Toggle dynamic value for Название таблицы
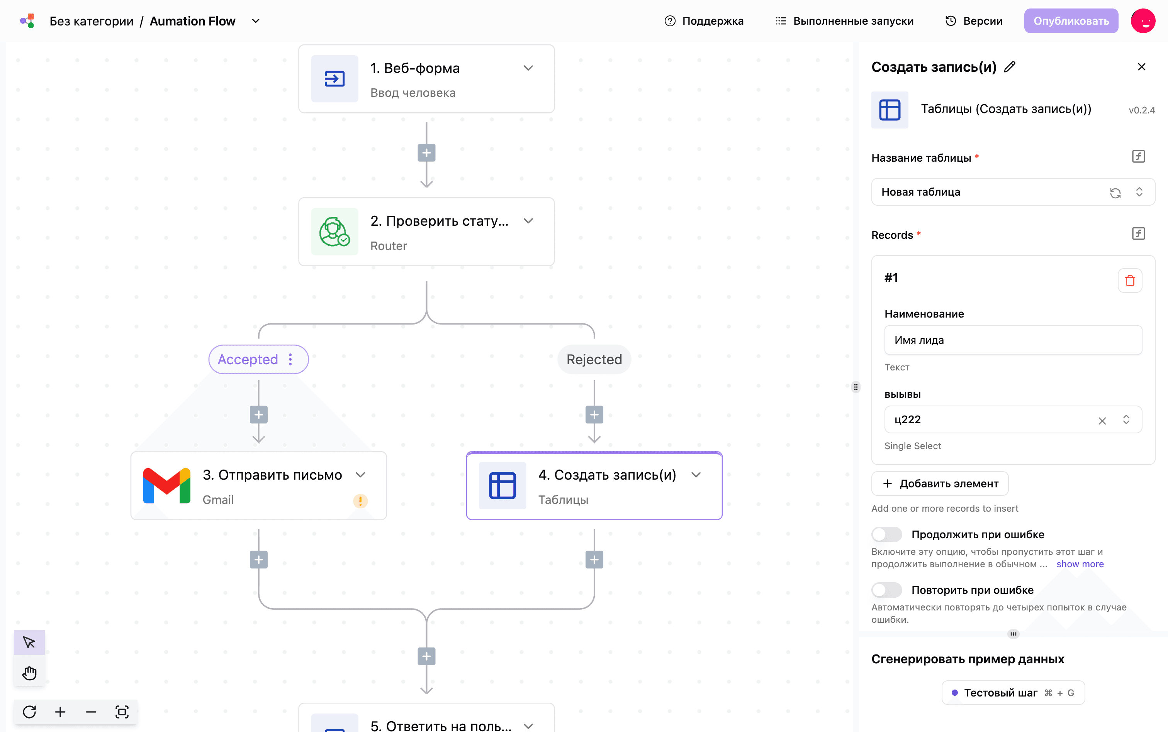 (x=1138, y=156)
